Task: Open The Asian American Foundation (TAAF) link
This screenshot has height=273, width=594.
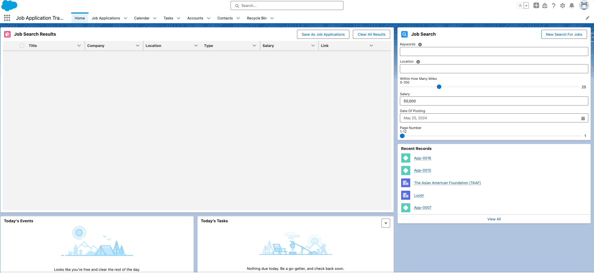Action: coord(447,183)
